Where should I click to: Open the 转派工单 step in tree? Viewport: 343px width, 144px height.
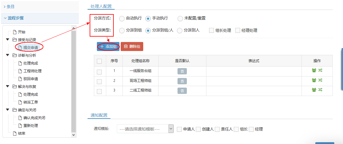30,102
